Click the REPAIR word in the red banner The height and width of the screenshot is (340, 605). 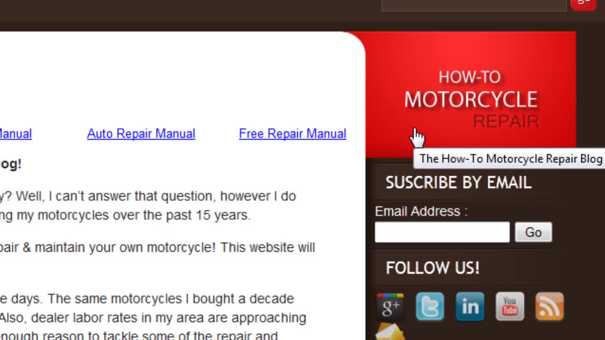pos(506,121)
